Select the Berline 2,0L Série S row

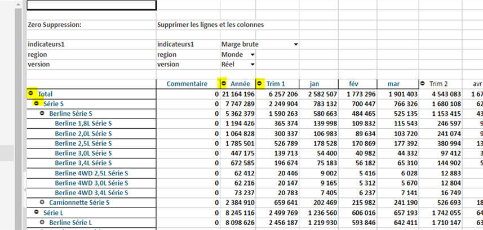click(x=83, y=134)
